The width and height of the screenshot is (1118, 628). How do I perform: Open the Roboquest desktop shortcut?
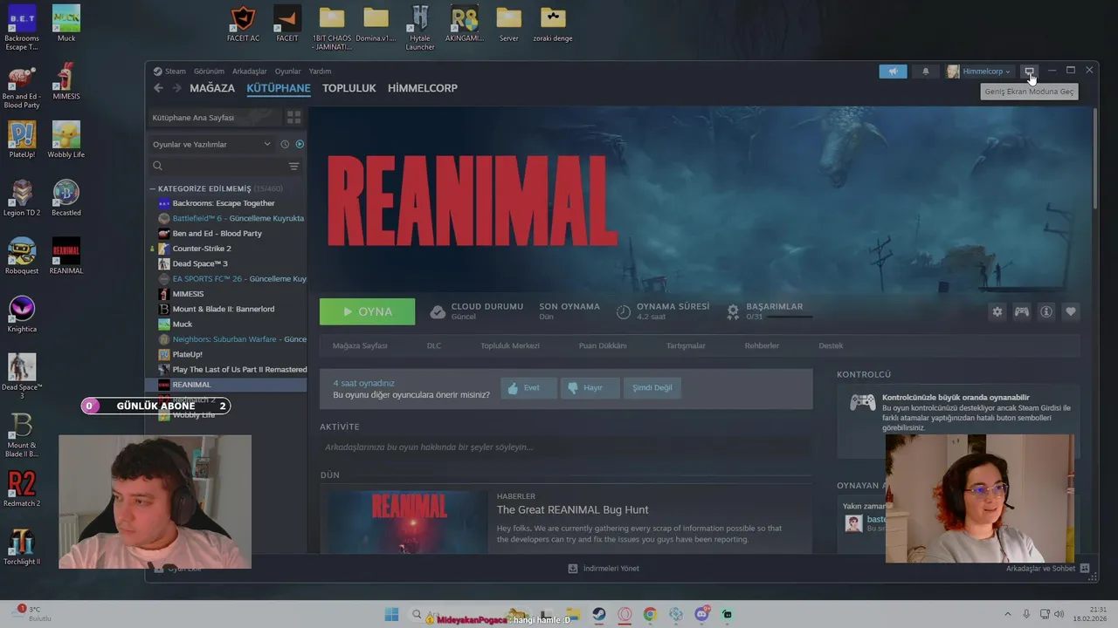(x=22, y=256)
